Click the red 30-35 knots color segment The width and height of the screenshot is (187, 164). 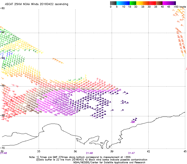coord(153,3)
